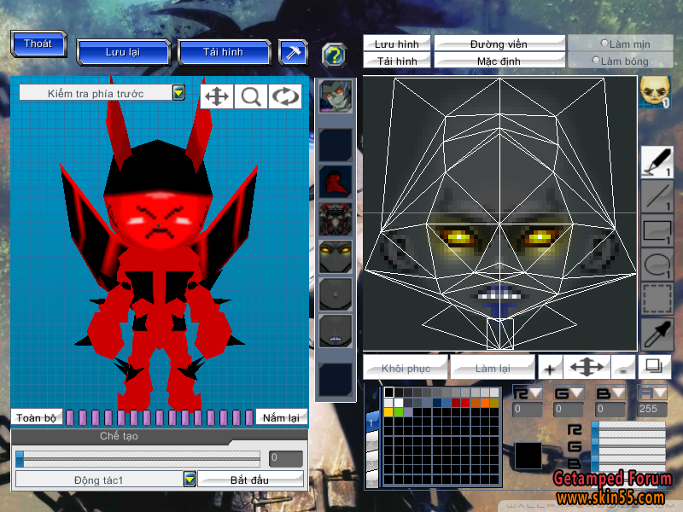
Task: Expand the B channel dropdown arrow
Action: tap(619, 393)
